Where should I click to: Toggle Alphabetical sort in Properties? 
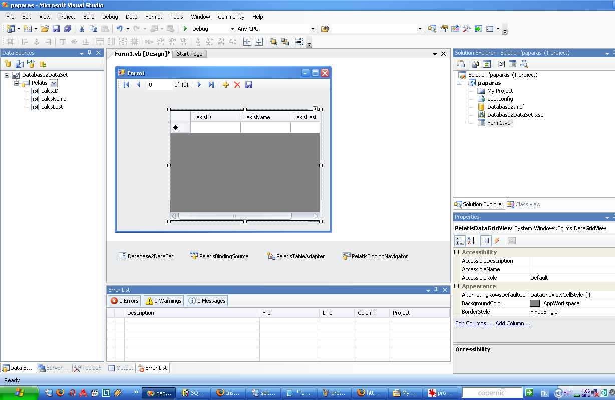pos(471,241)
